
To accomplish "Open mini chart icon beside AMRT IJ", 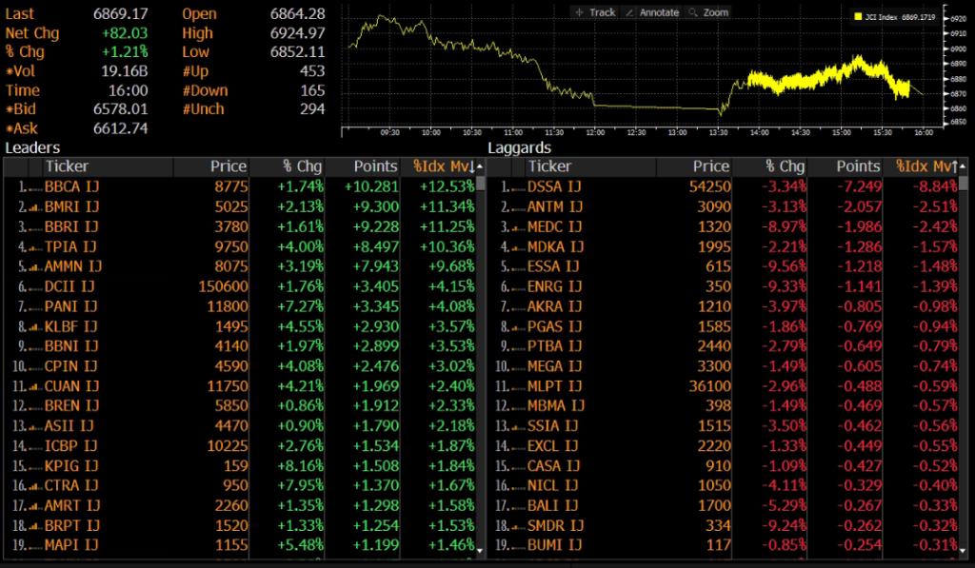I will 35,506.
